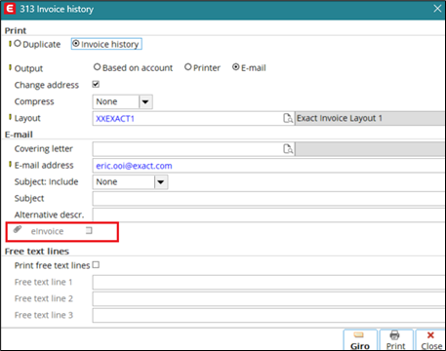Click the Print button with printer icon

tap(396, 340)
